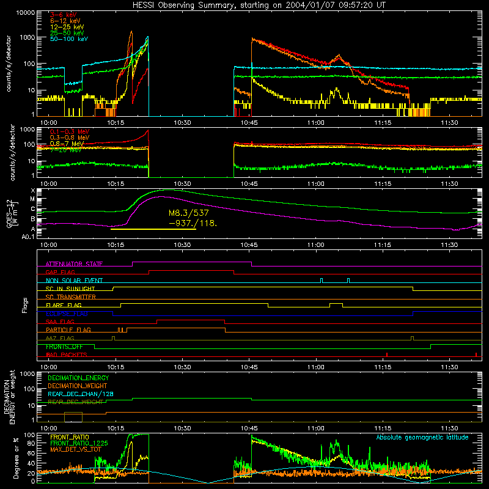Screen dimensions: 489x489
Task: Select the PARTICLE_FLAG label
Action: pos(68,329)
